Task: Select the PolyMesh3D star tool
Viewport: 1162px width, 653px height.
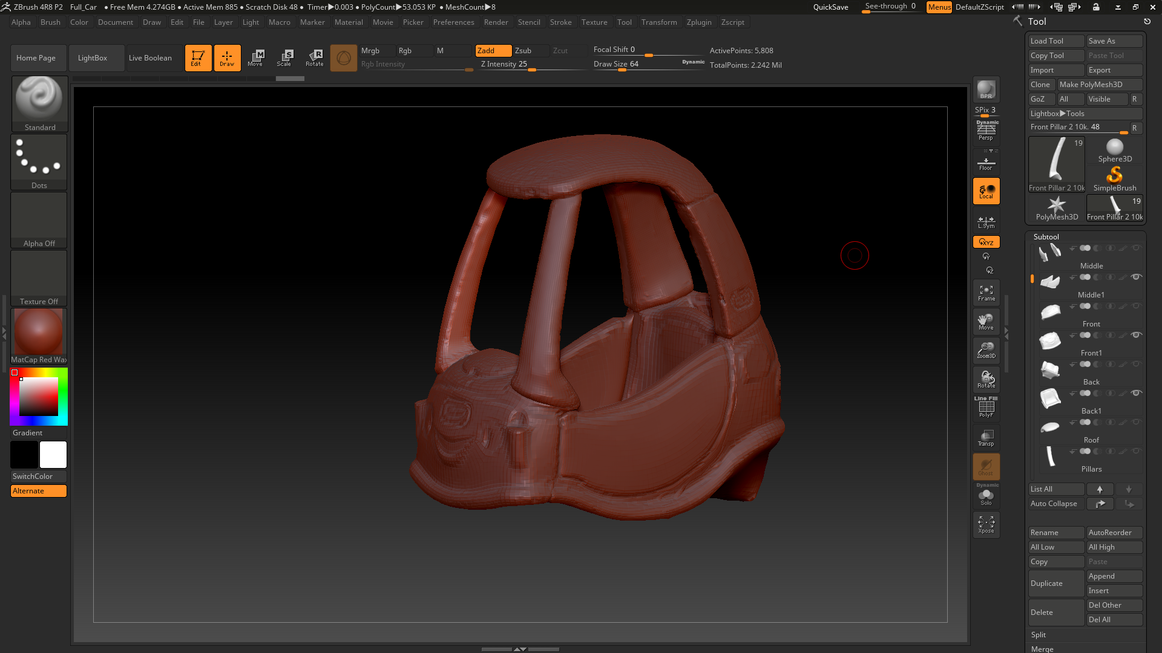Action: (1057, 209)
